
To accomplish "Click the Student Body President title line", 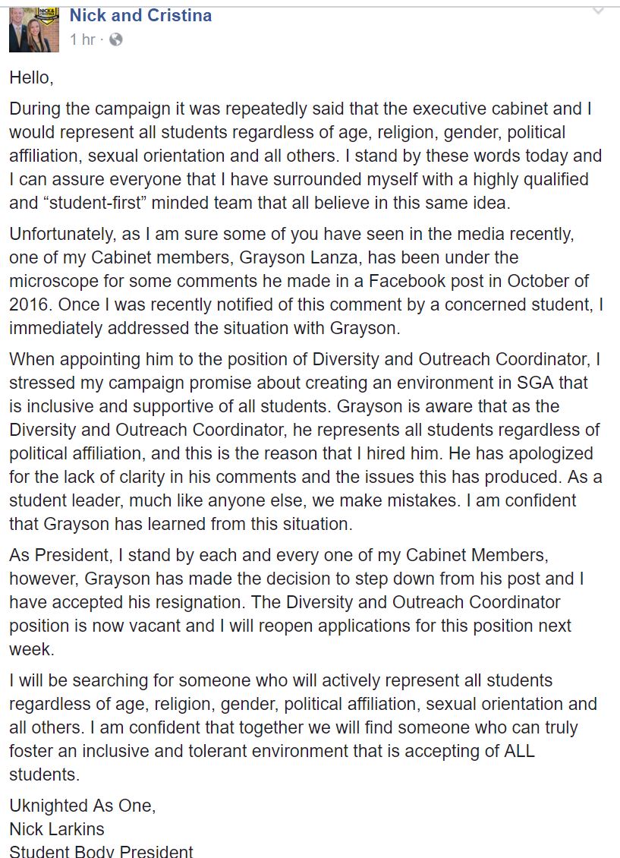I will (101, 851).
